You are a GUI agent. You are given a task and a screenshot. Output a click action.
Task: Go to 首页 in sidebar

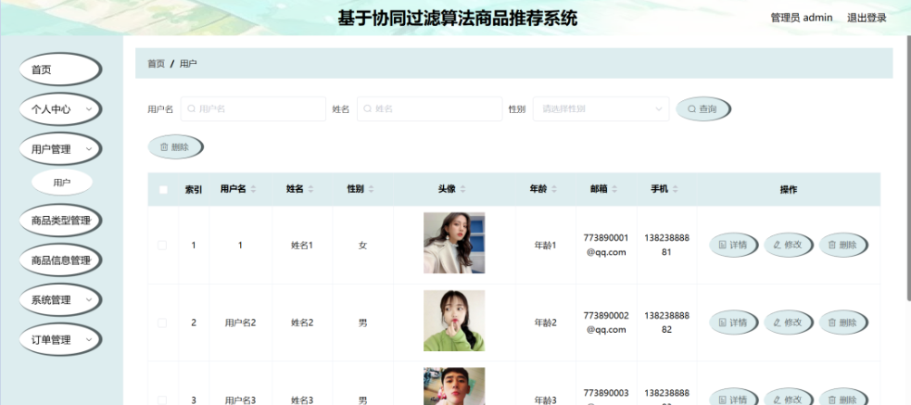tap(60, 70)
